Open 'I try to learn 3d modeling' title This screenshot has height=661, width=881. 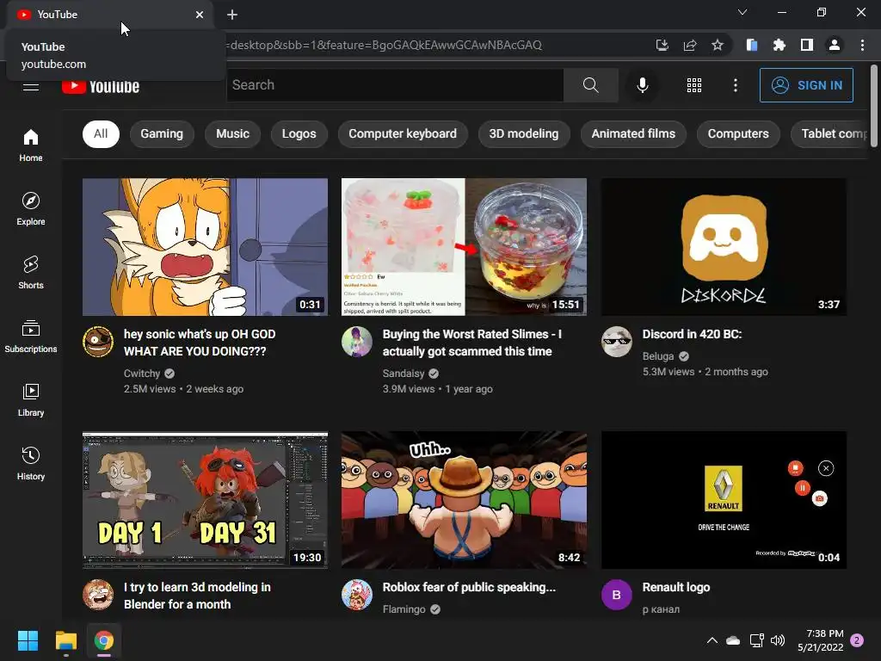click(x=197, y=596)
